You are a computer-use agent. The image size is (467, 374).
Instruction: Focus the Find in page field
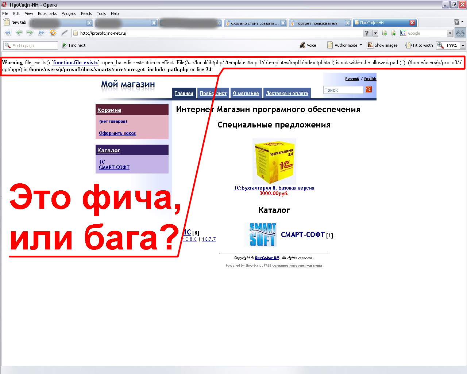[x=31, y=45]
